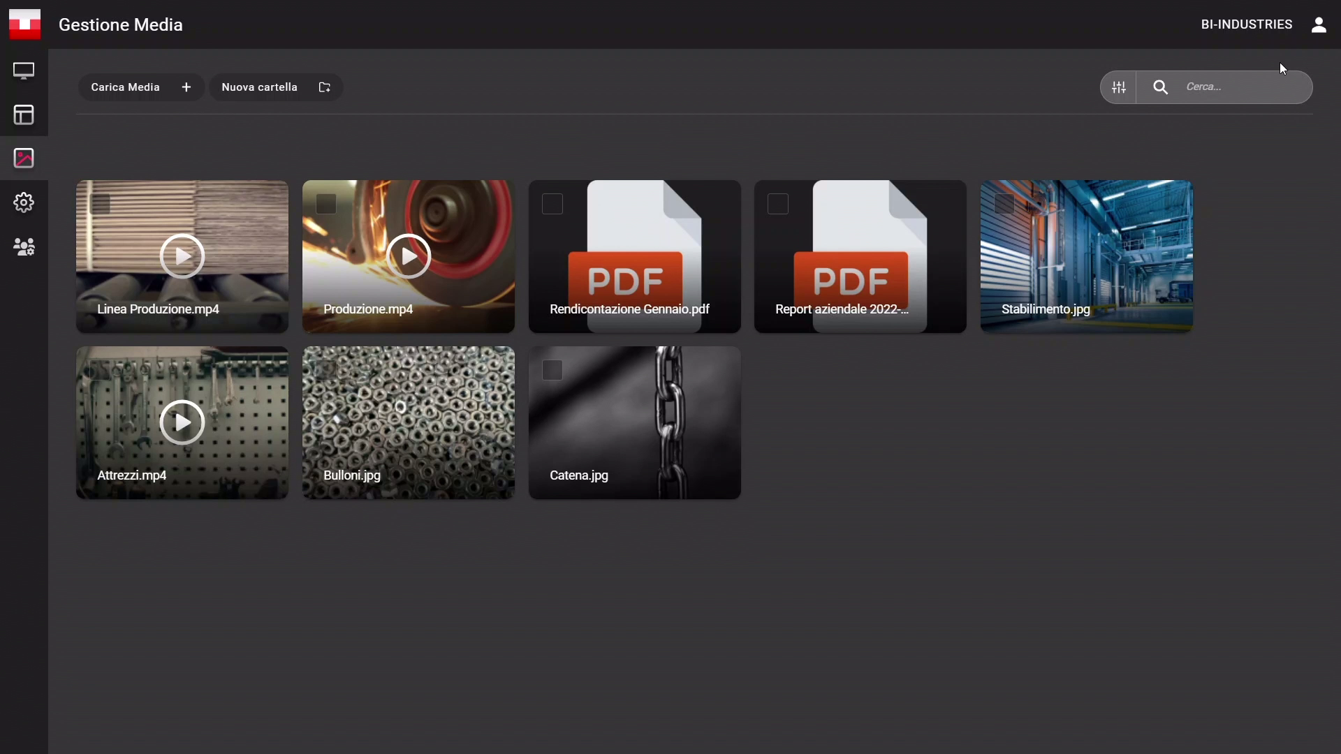Screen dimensions: 1341x754
Task: Click the red app logo
Action: [x=24, y=24]
